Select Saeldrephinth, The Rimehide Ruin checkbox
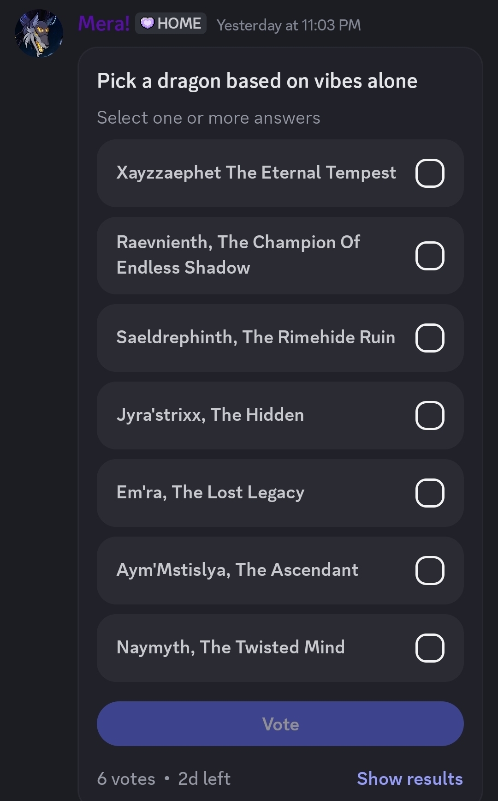Screen dimensions: 498x801 click(430, 338)
